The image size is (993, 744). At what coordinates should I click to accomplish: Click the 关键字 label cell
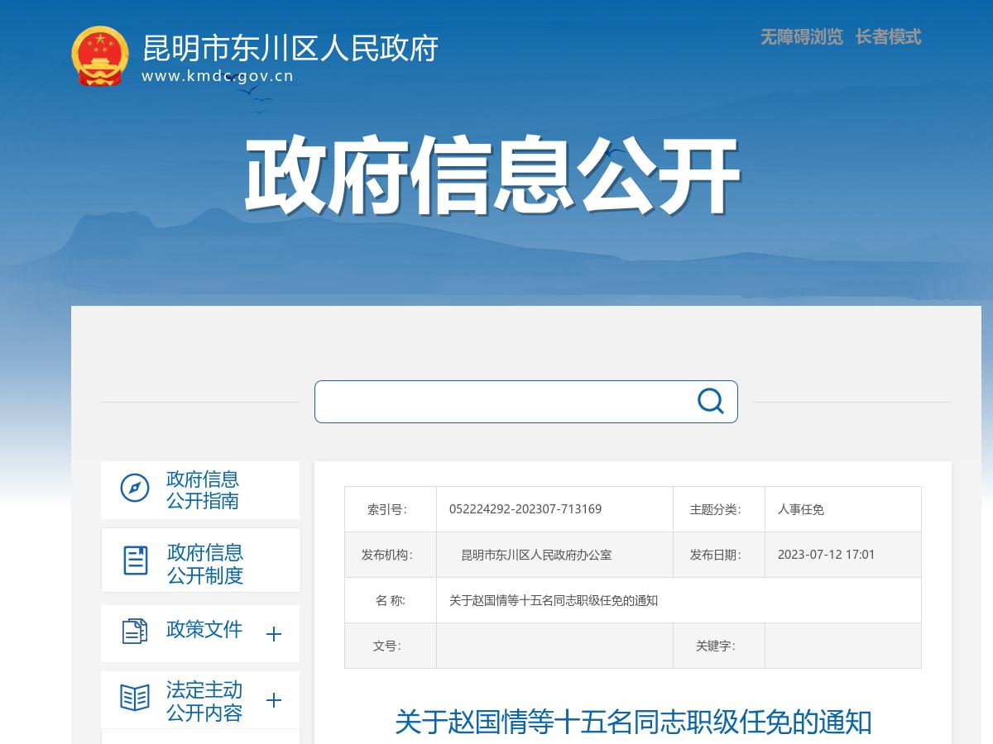click(x=719, y=646)
